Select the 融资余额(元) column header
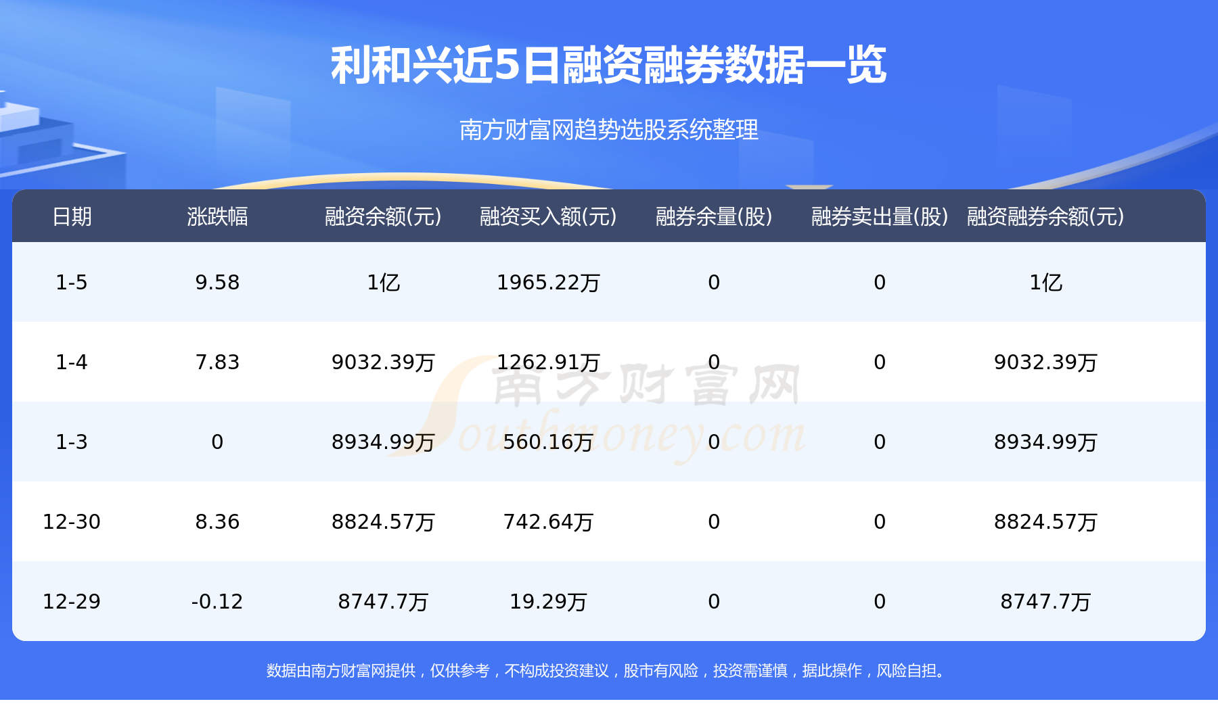This screenshot has height=710, width=1218. 383,216
